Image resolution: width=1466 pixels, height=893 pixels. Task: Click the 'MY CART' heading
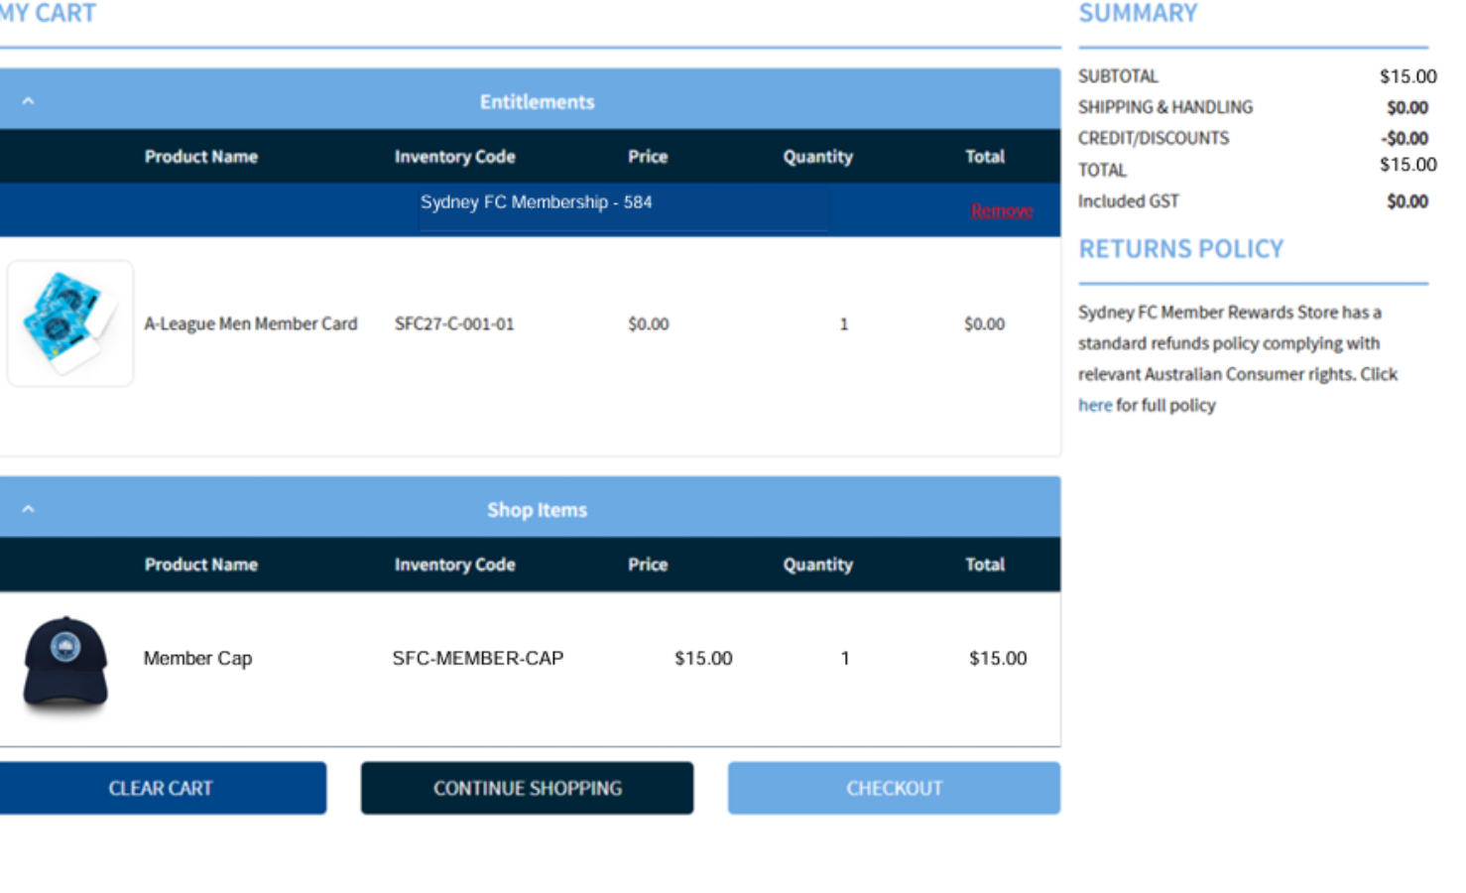(48, 14)
